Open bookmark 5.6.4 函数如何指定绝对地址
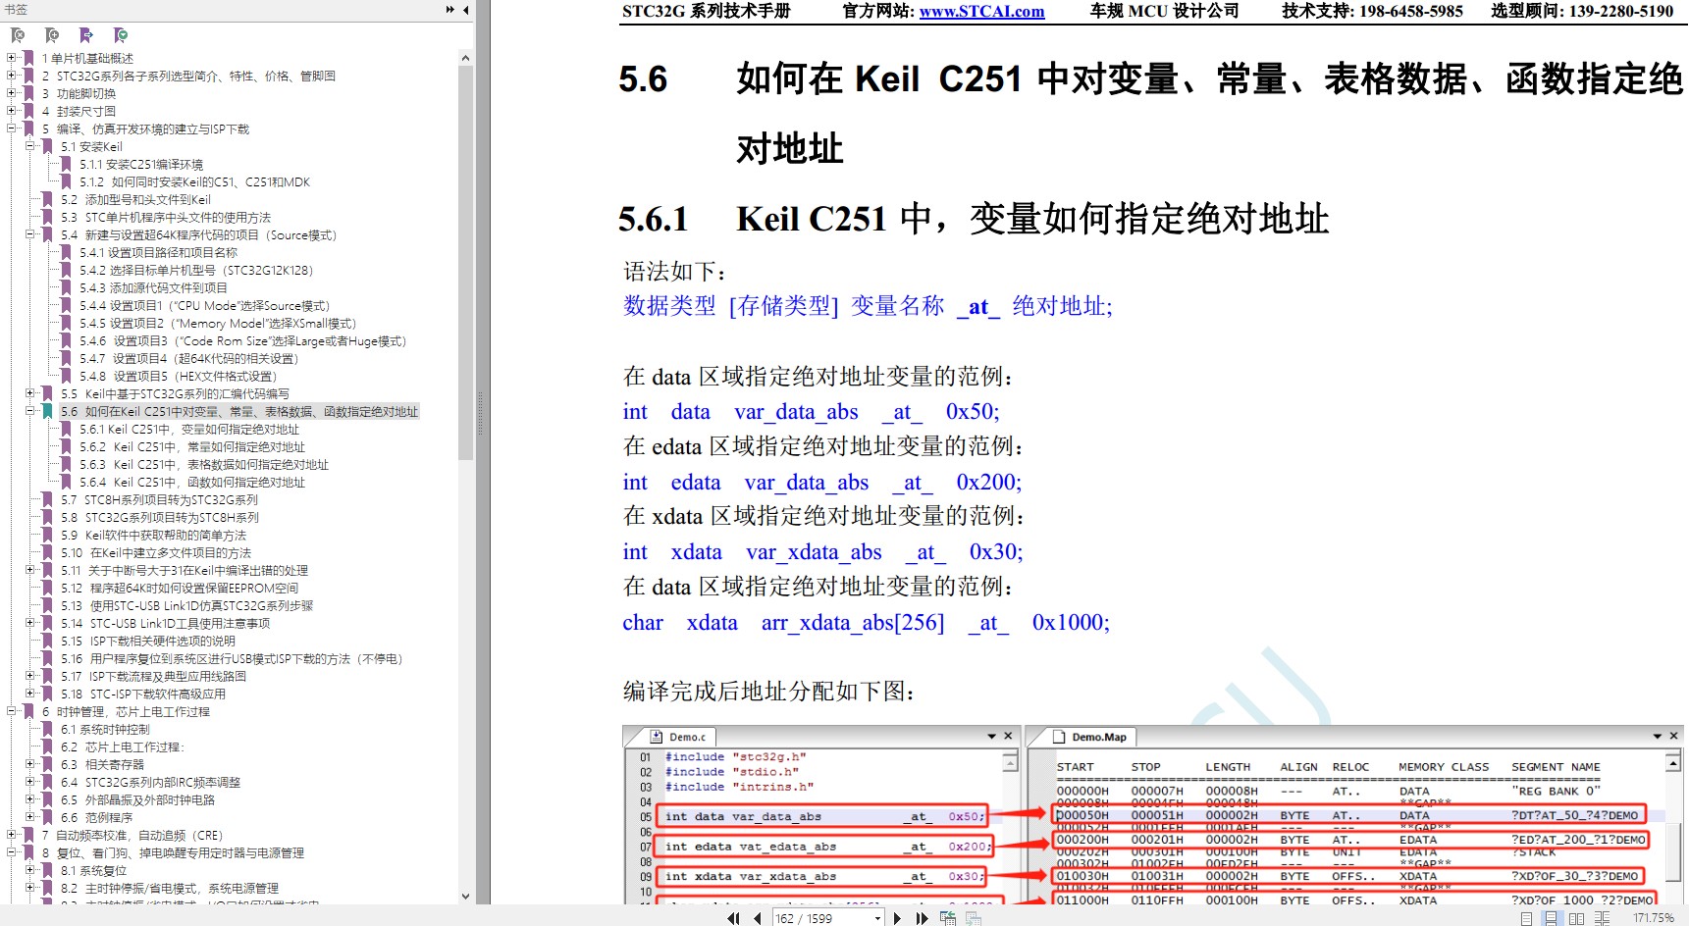1689x926 pixels. click(x=192, y=483)
